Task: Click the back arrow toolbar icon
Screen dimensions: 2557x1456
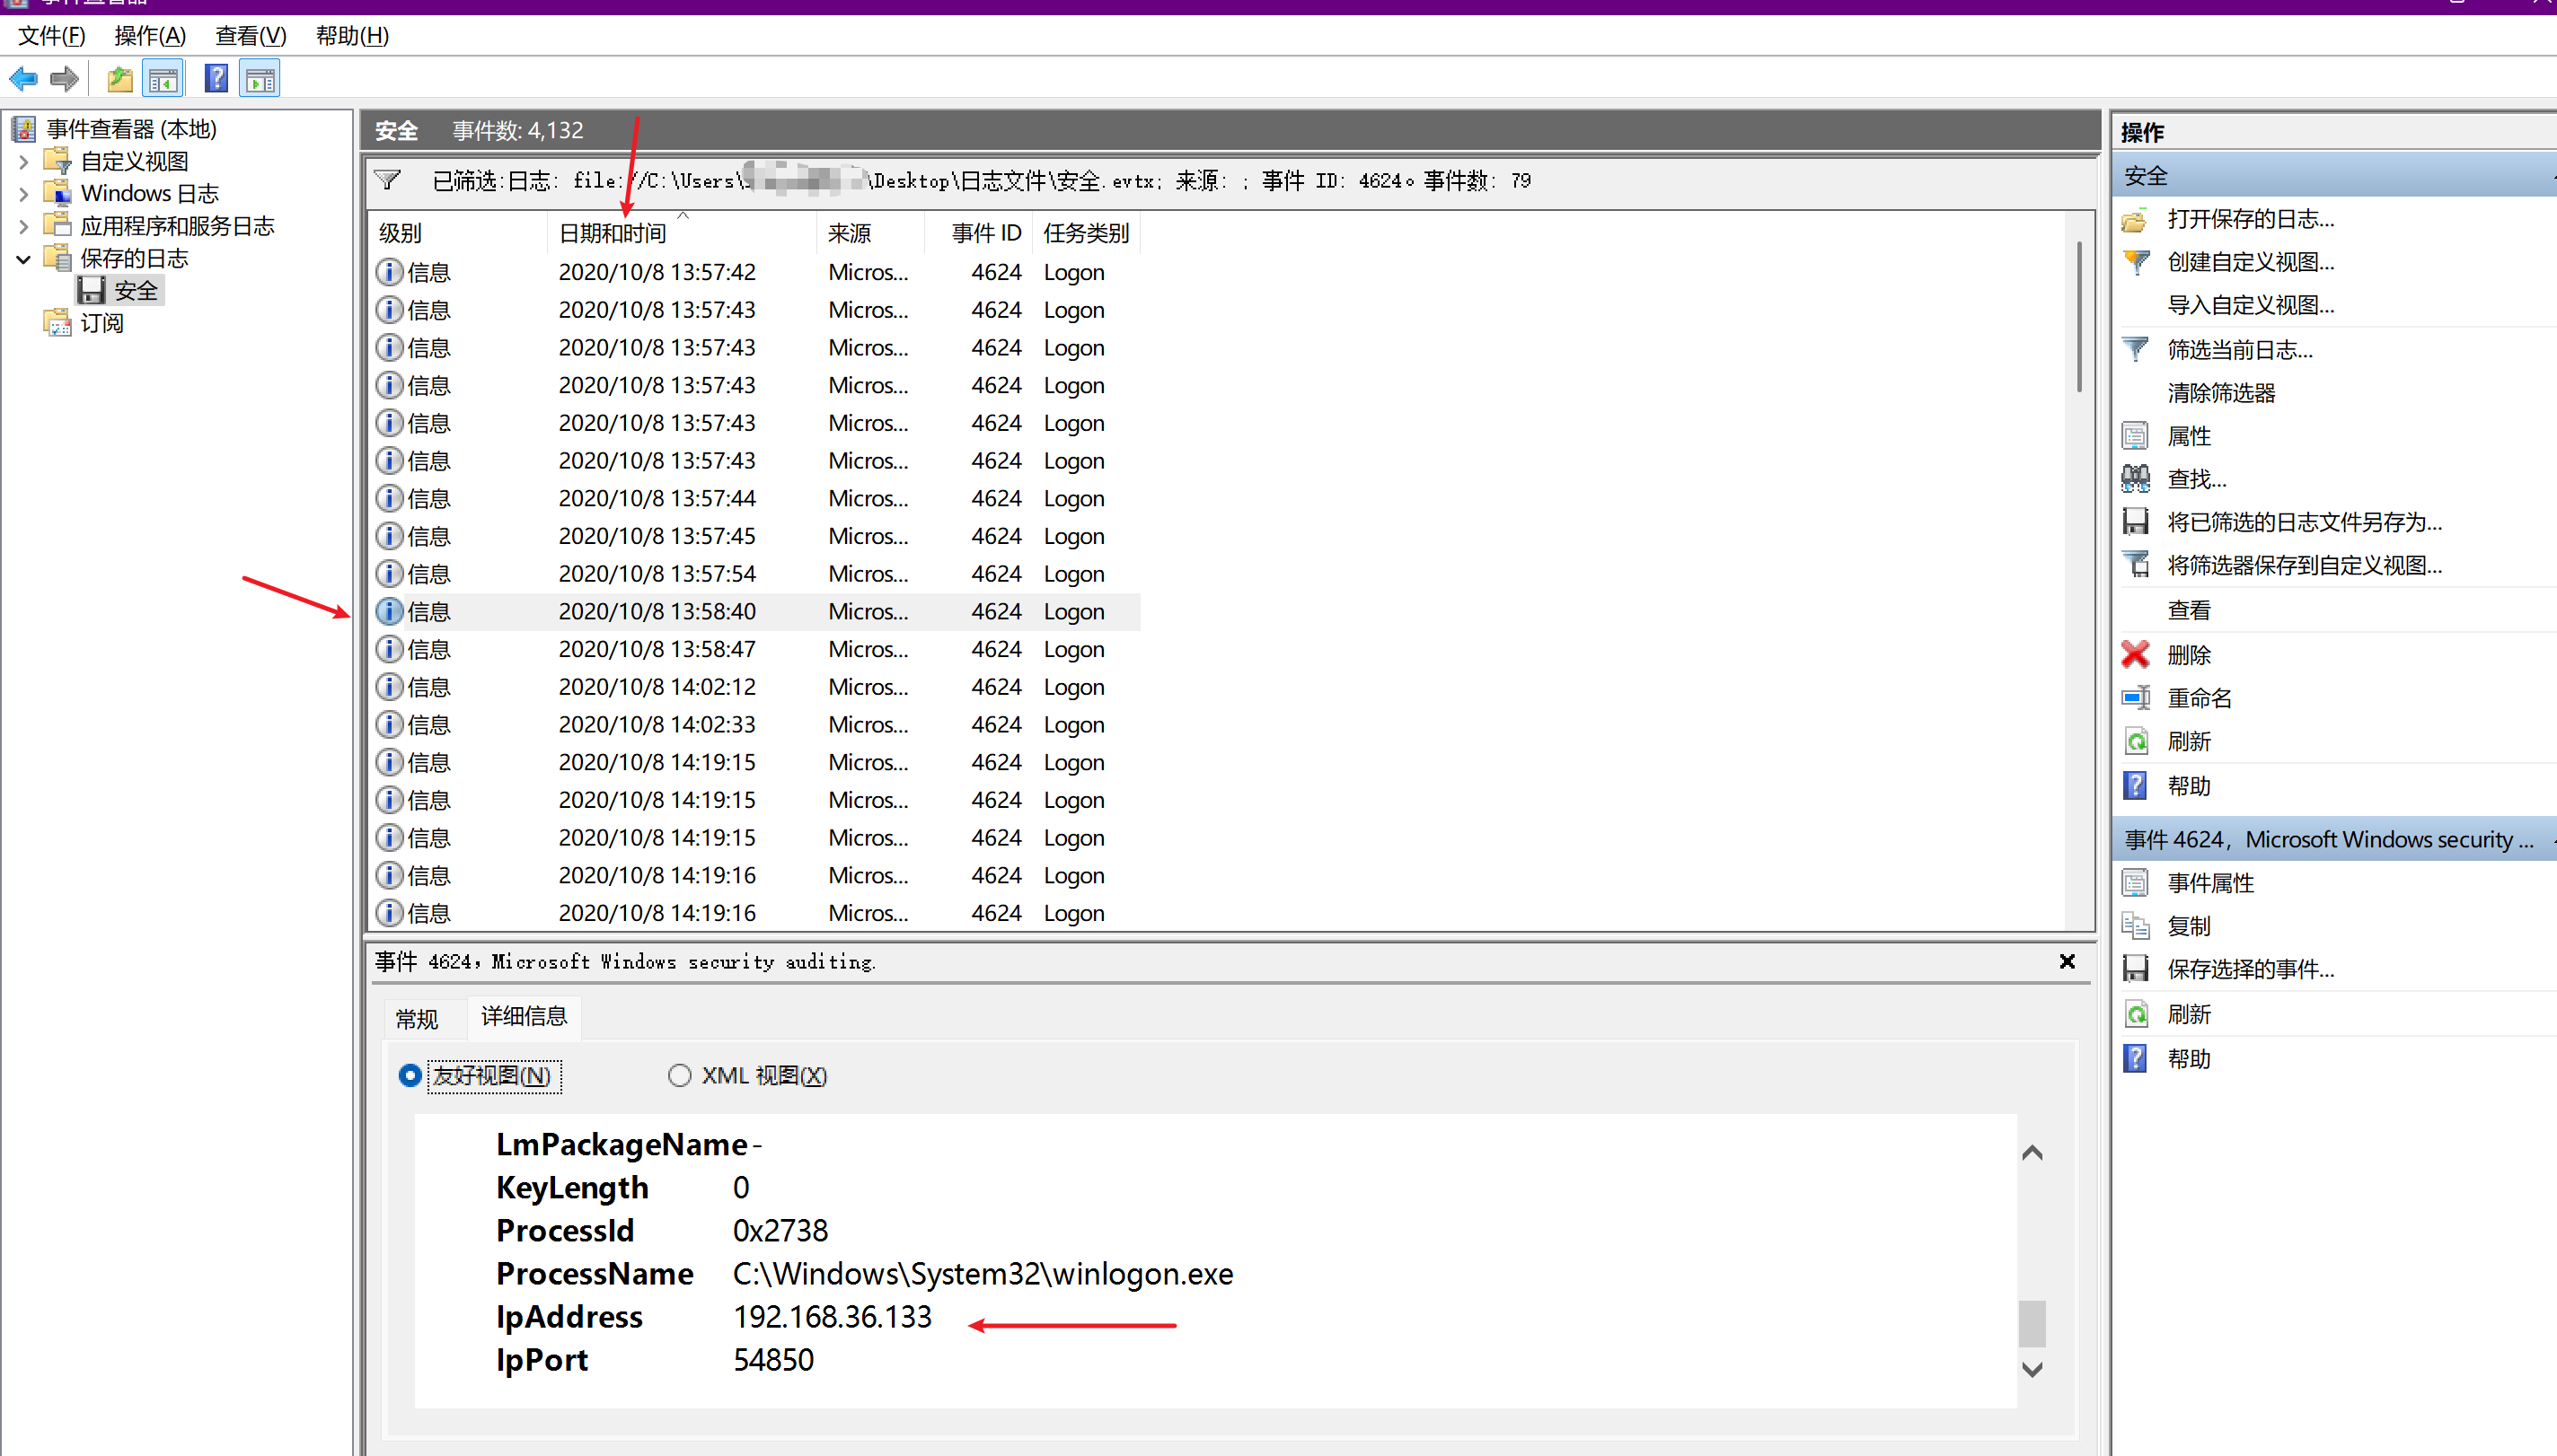Action: [24, 79]
